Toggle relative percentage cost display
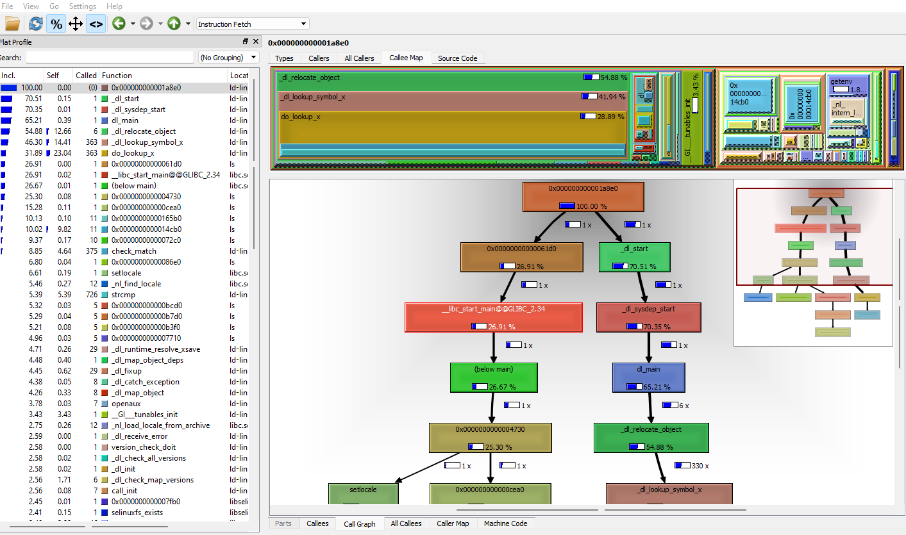This screenshot has width=906, height=535. pos(56,24)
